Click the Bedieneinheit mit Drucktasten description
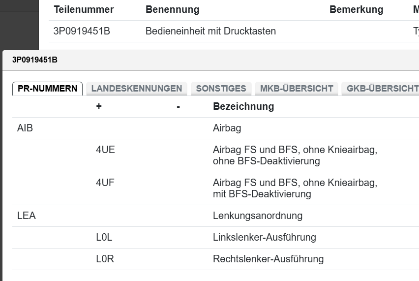The width and height of the screenshot is (419, 281). click(x=210, y=31)
